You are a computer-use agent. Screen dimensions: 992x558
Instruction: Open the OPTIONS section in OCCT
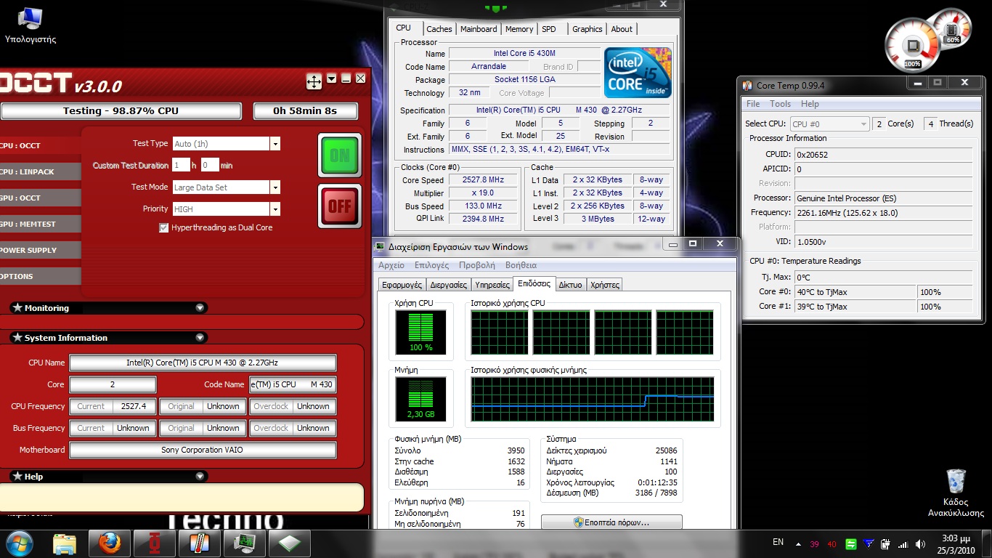40,276
